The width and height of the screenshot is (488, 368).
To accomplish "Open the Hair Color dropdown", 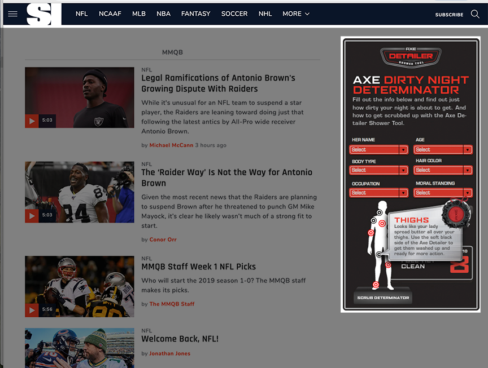I will [x=443, y=170].
